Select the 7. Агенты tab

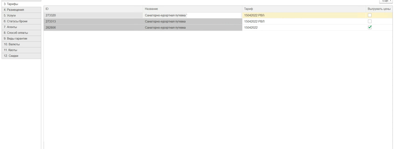tap(21, 27)
